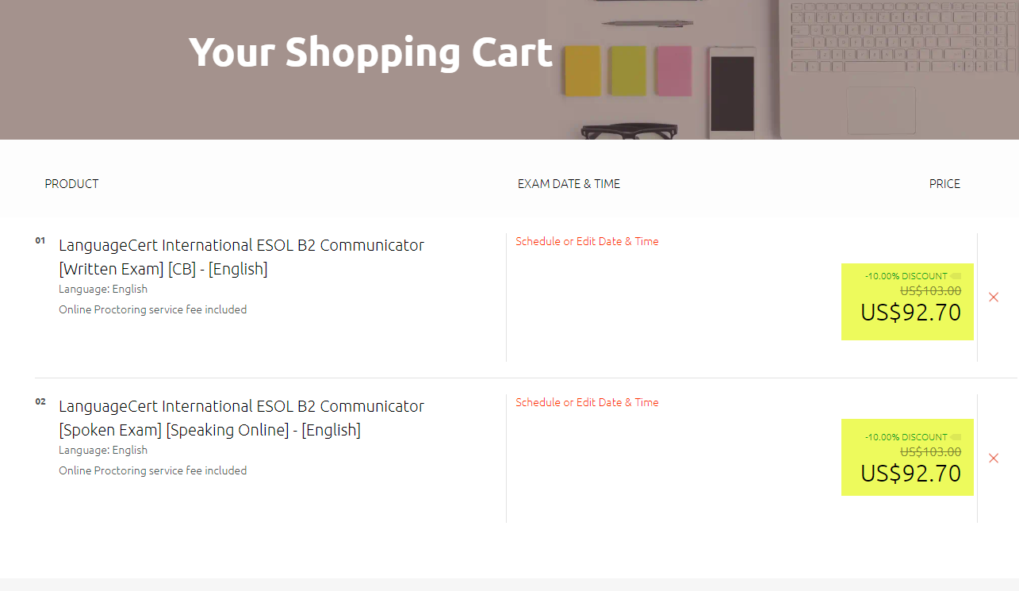The image size is (1019, 591).
Task: Click the -10.00% DISCOUNT label on first item
Action: point(906,276)
